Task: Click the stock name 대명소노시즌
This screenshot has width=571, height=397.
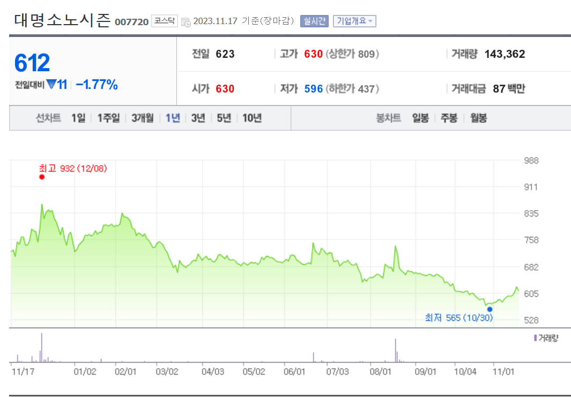Action: click(x=62, y=21)
